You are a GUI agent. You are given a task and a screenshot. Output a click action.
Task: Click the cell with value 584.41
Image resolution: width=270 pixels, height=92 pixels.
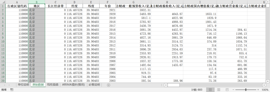point(232,30)
